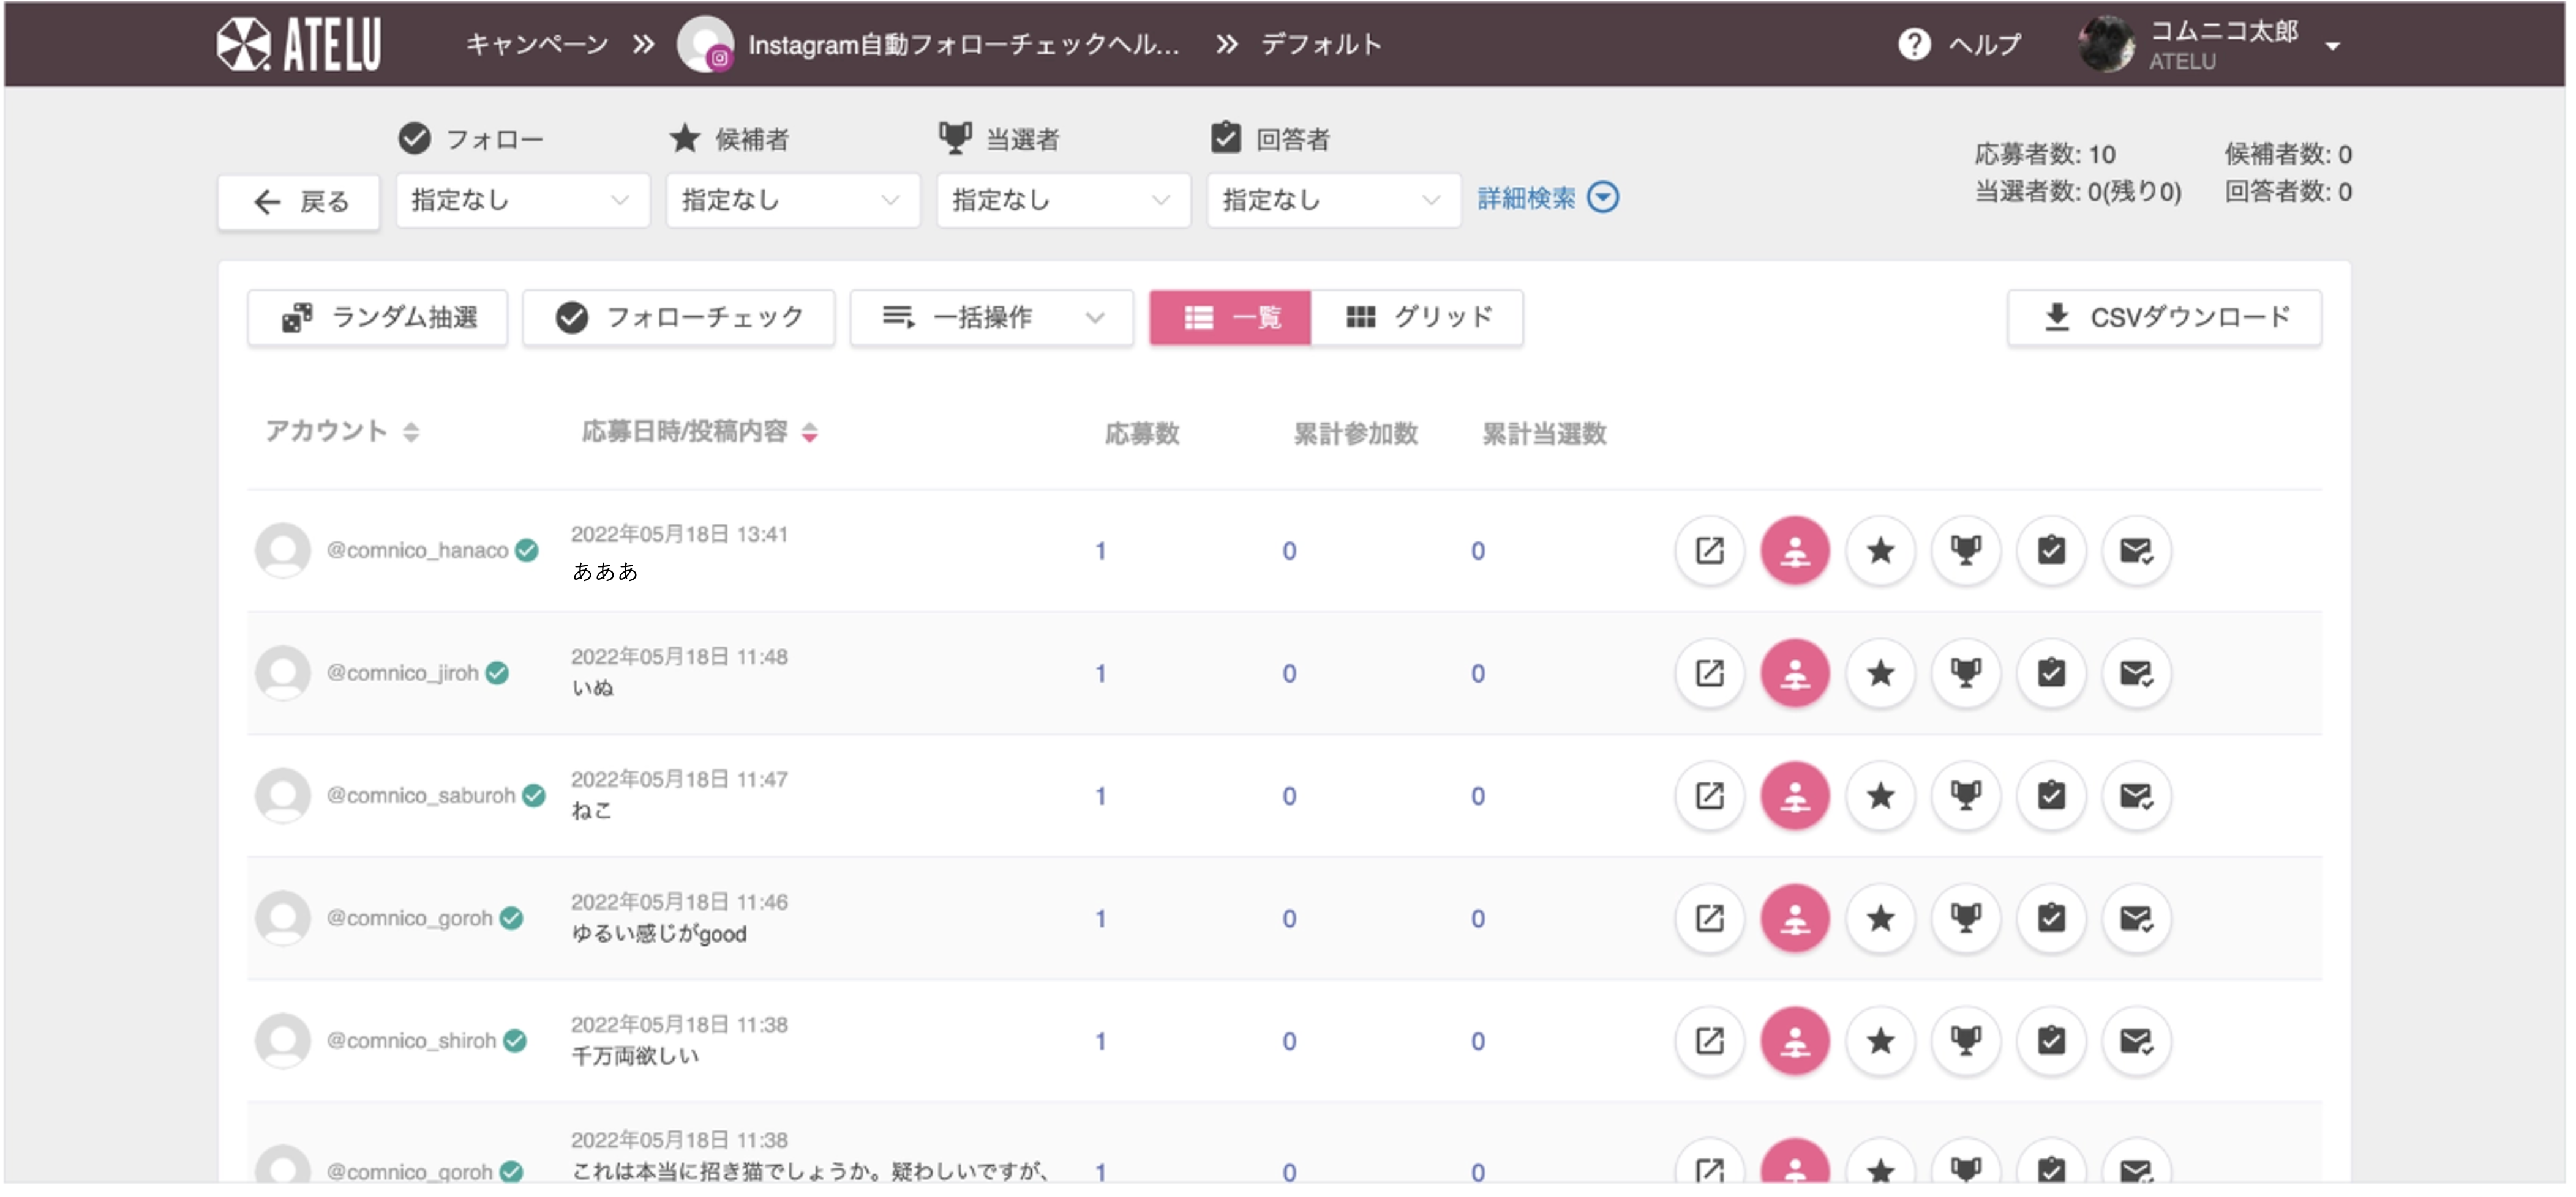2576x1197 pixels.
Task: Open the フォロー filter dropdown
Action: [x=522, y=201]
